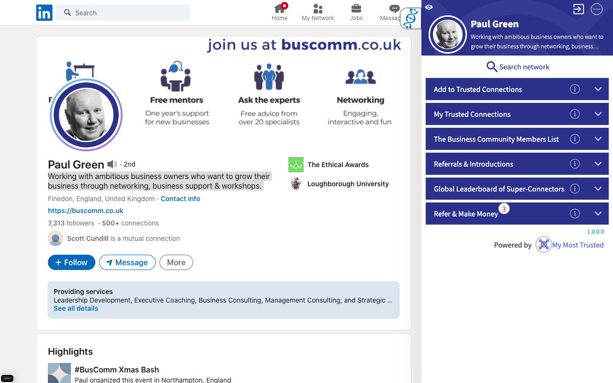Image resolution: width=613 pixels, height=383 pixels.
Task: Click the My Most Trusted logo icon
Action: pos(544,245)
